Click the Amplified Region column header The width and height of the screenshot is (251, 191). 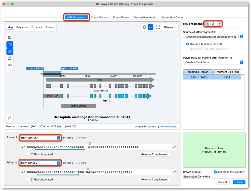pos(198,72)
